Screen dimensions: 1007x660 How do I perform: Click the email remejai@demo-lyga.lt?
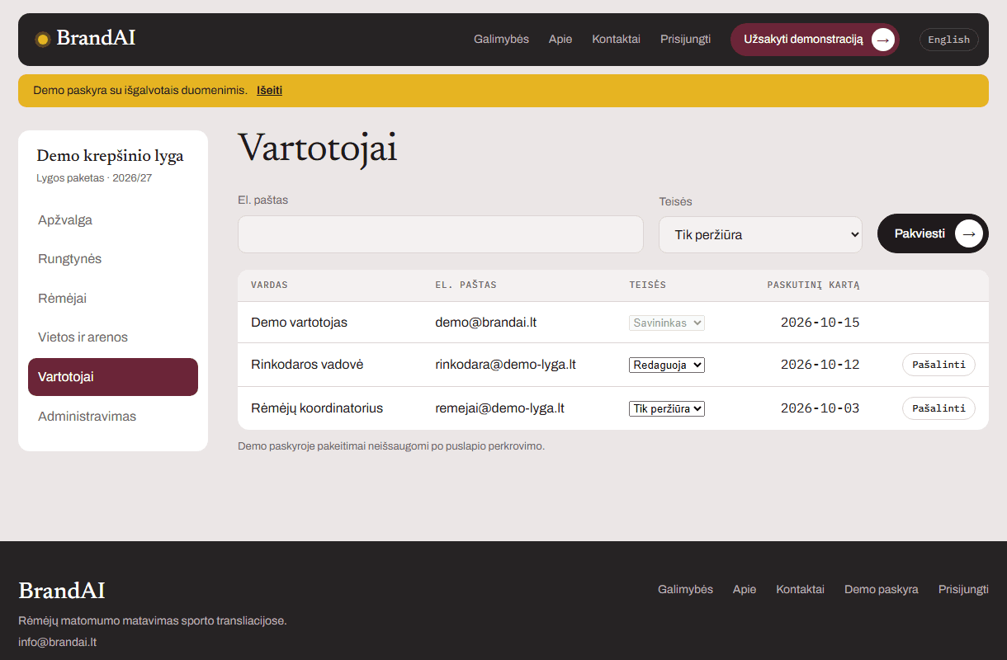click(500, 408)
